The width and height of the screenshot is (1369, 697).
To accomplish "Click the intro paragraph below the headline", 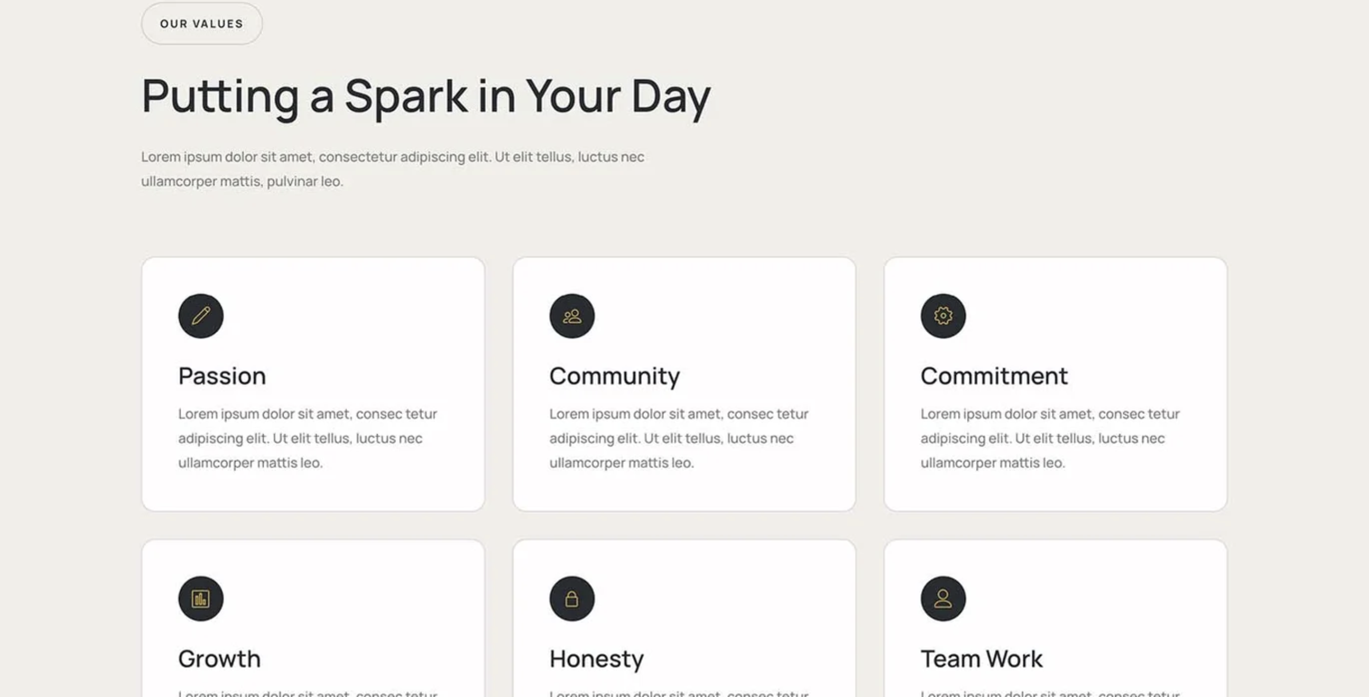I will click(x=392, y=169).
